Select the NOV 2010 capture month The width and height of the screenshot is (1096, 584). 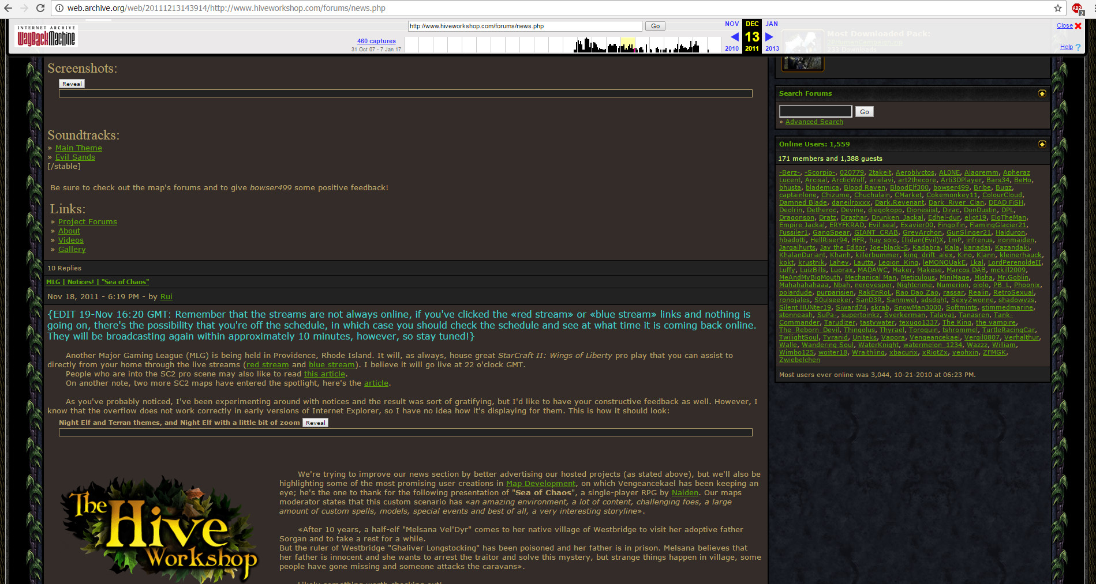(732, 36)
